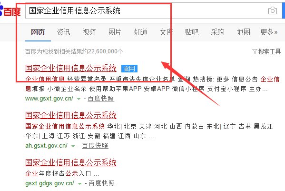Switch to the 地图 tab

tap(244, 32)
